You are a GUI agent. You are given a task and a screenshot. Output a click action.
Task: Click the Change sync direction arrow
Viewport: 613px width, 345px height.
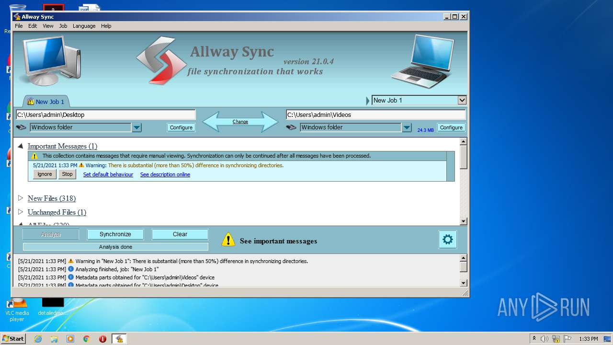[x=240, y=122]
